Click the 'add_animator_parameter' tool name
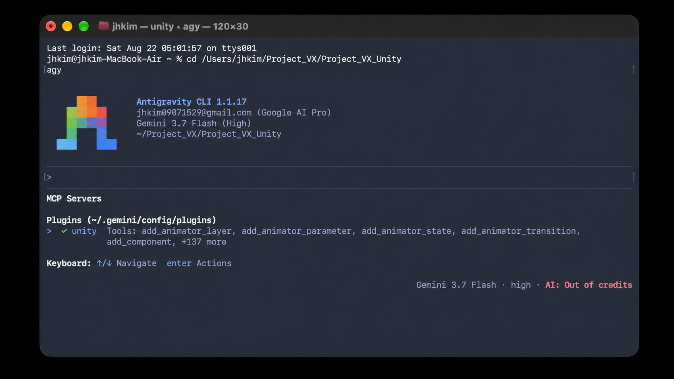Viewport: 674px width, 379px height. [297, 231]
